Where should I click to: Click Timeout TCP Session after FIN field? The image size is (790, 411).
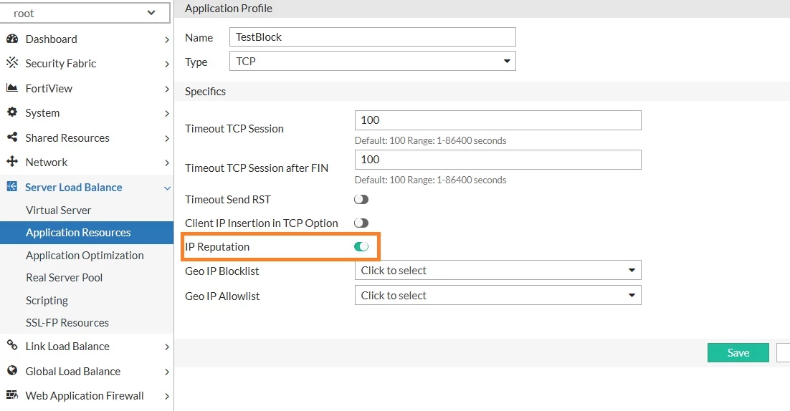tap(498, 160)
